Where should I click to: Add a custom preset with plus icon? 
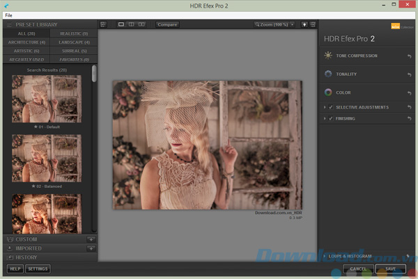91,239
